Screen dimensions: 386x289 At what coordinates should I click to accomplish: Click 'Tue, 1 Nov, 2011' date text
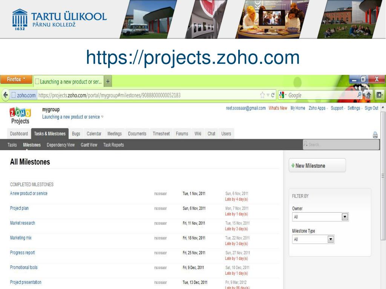click(x=194, y=193)
